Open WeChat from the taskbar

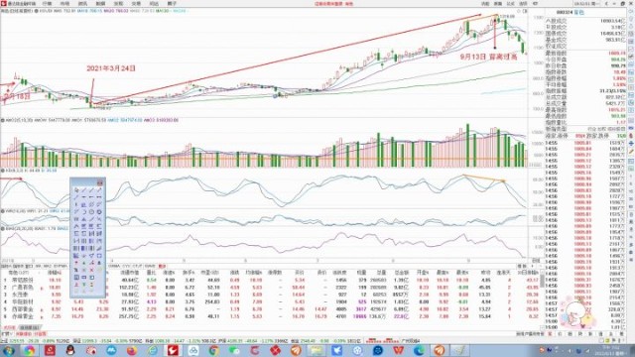(234, 350)
